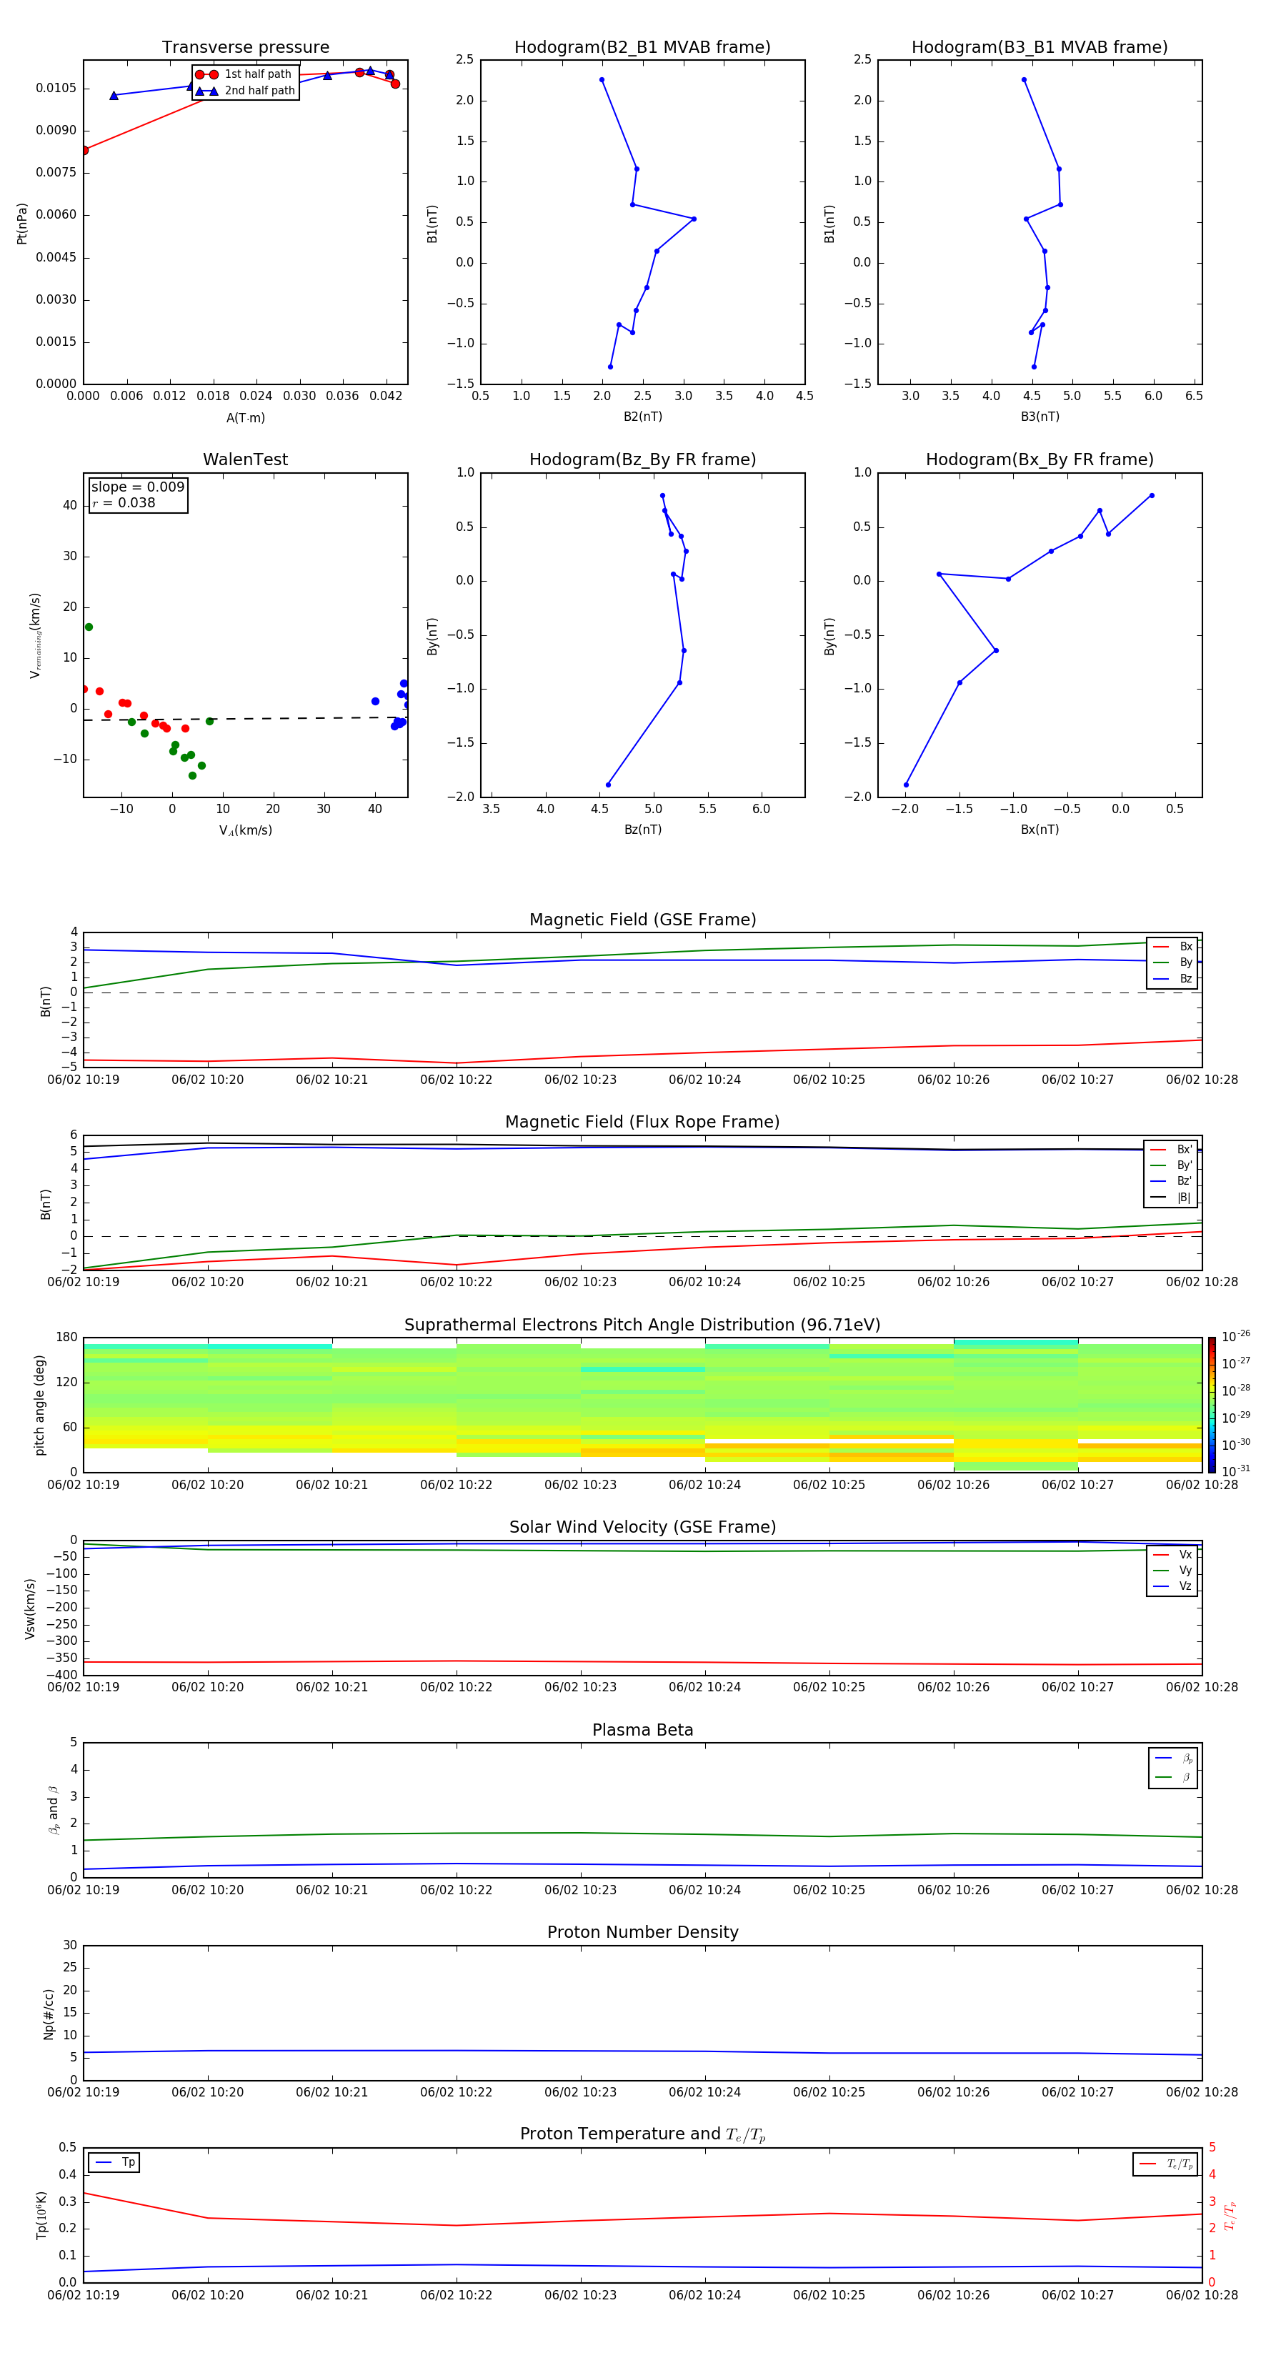The image size is (1286, 2358).
Task: Click the 'Magnetic Field (Flux Rope Frame)' title
Action: [x=642, y=1123]
